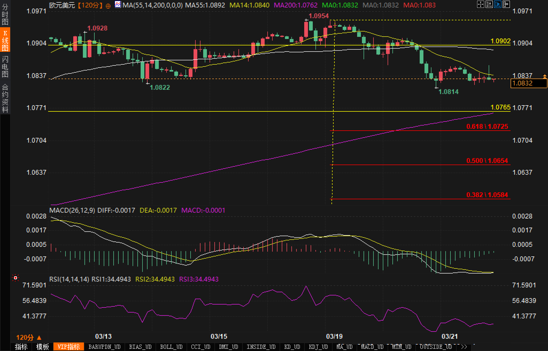Apply the MACD_UD indicator

(372, 347)
